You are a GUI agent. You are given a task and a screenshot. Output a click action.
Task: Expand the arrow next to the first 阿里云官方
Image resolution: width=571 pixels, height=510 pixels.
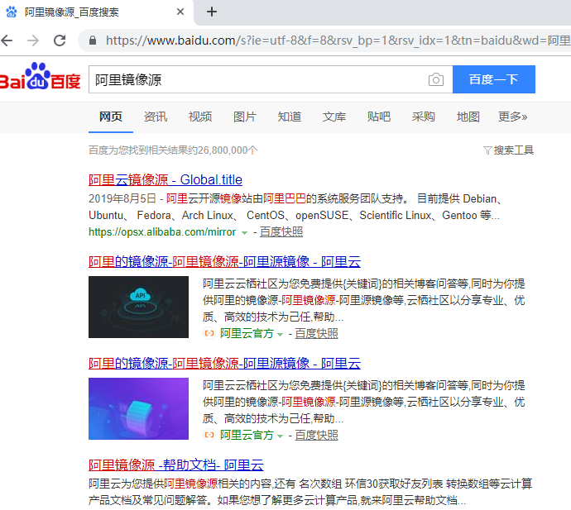tap(280, 334)
